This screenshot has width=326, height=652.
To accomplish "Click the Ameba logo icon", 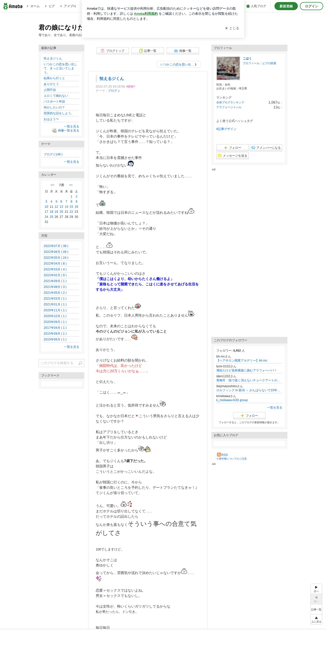I will [x=13, y=6].
